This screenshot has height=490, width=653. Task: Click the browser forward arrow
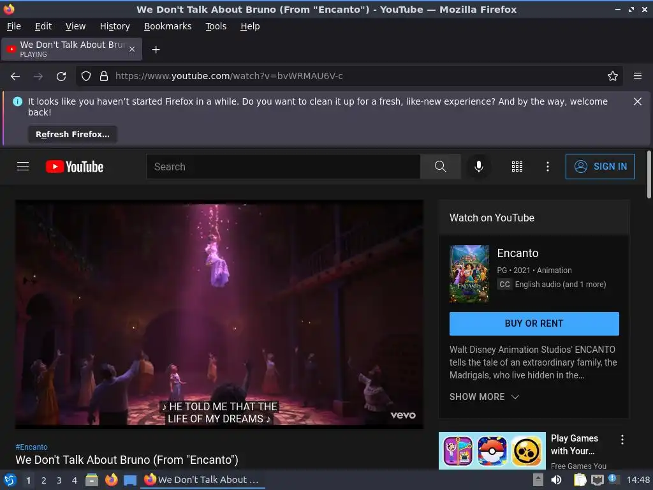coord(38,77)
